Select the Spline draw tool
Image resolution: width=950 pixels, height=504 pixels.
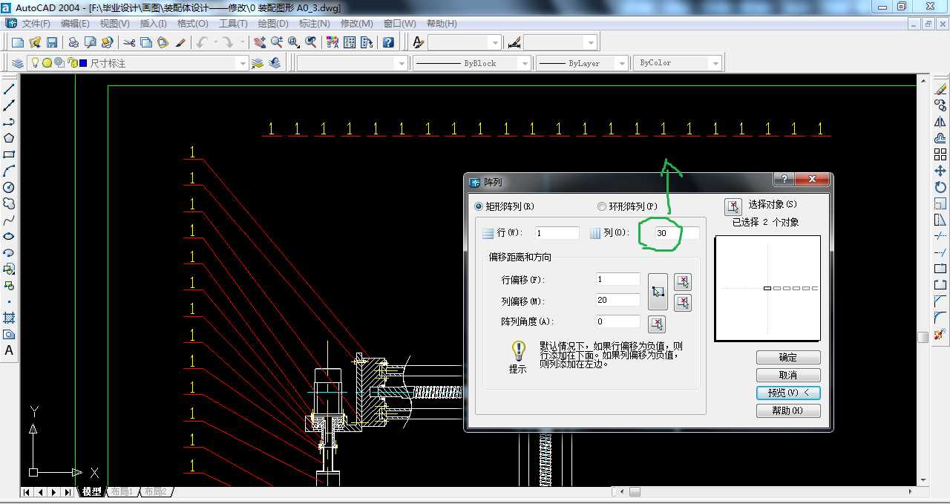(9, 220)
